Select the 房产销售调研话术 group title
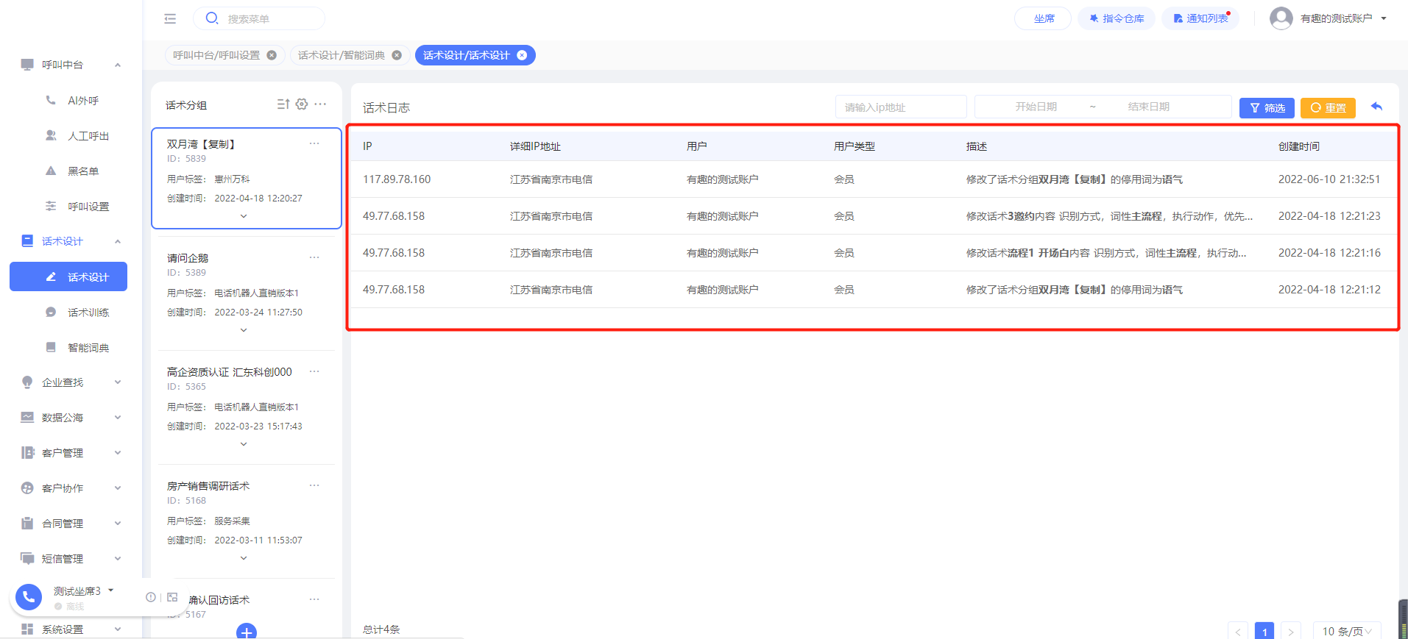This screenshot has width=1408, height=639. 208,485
